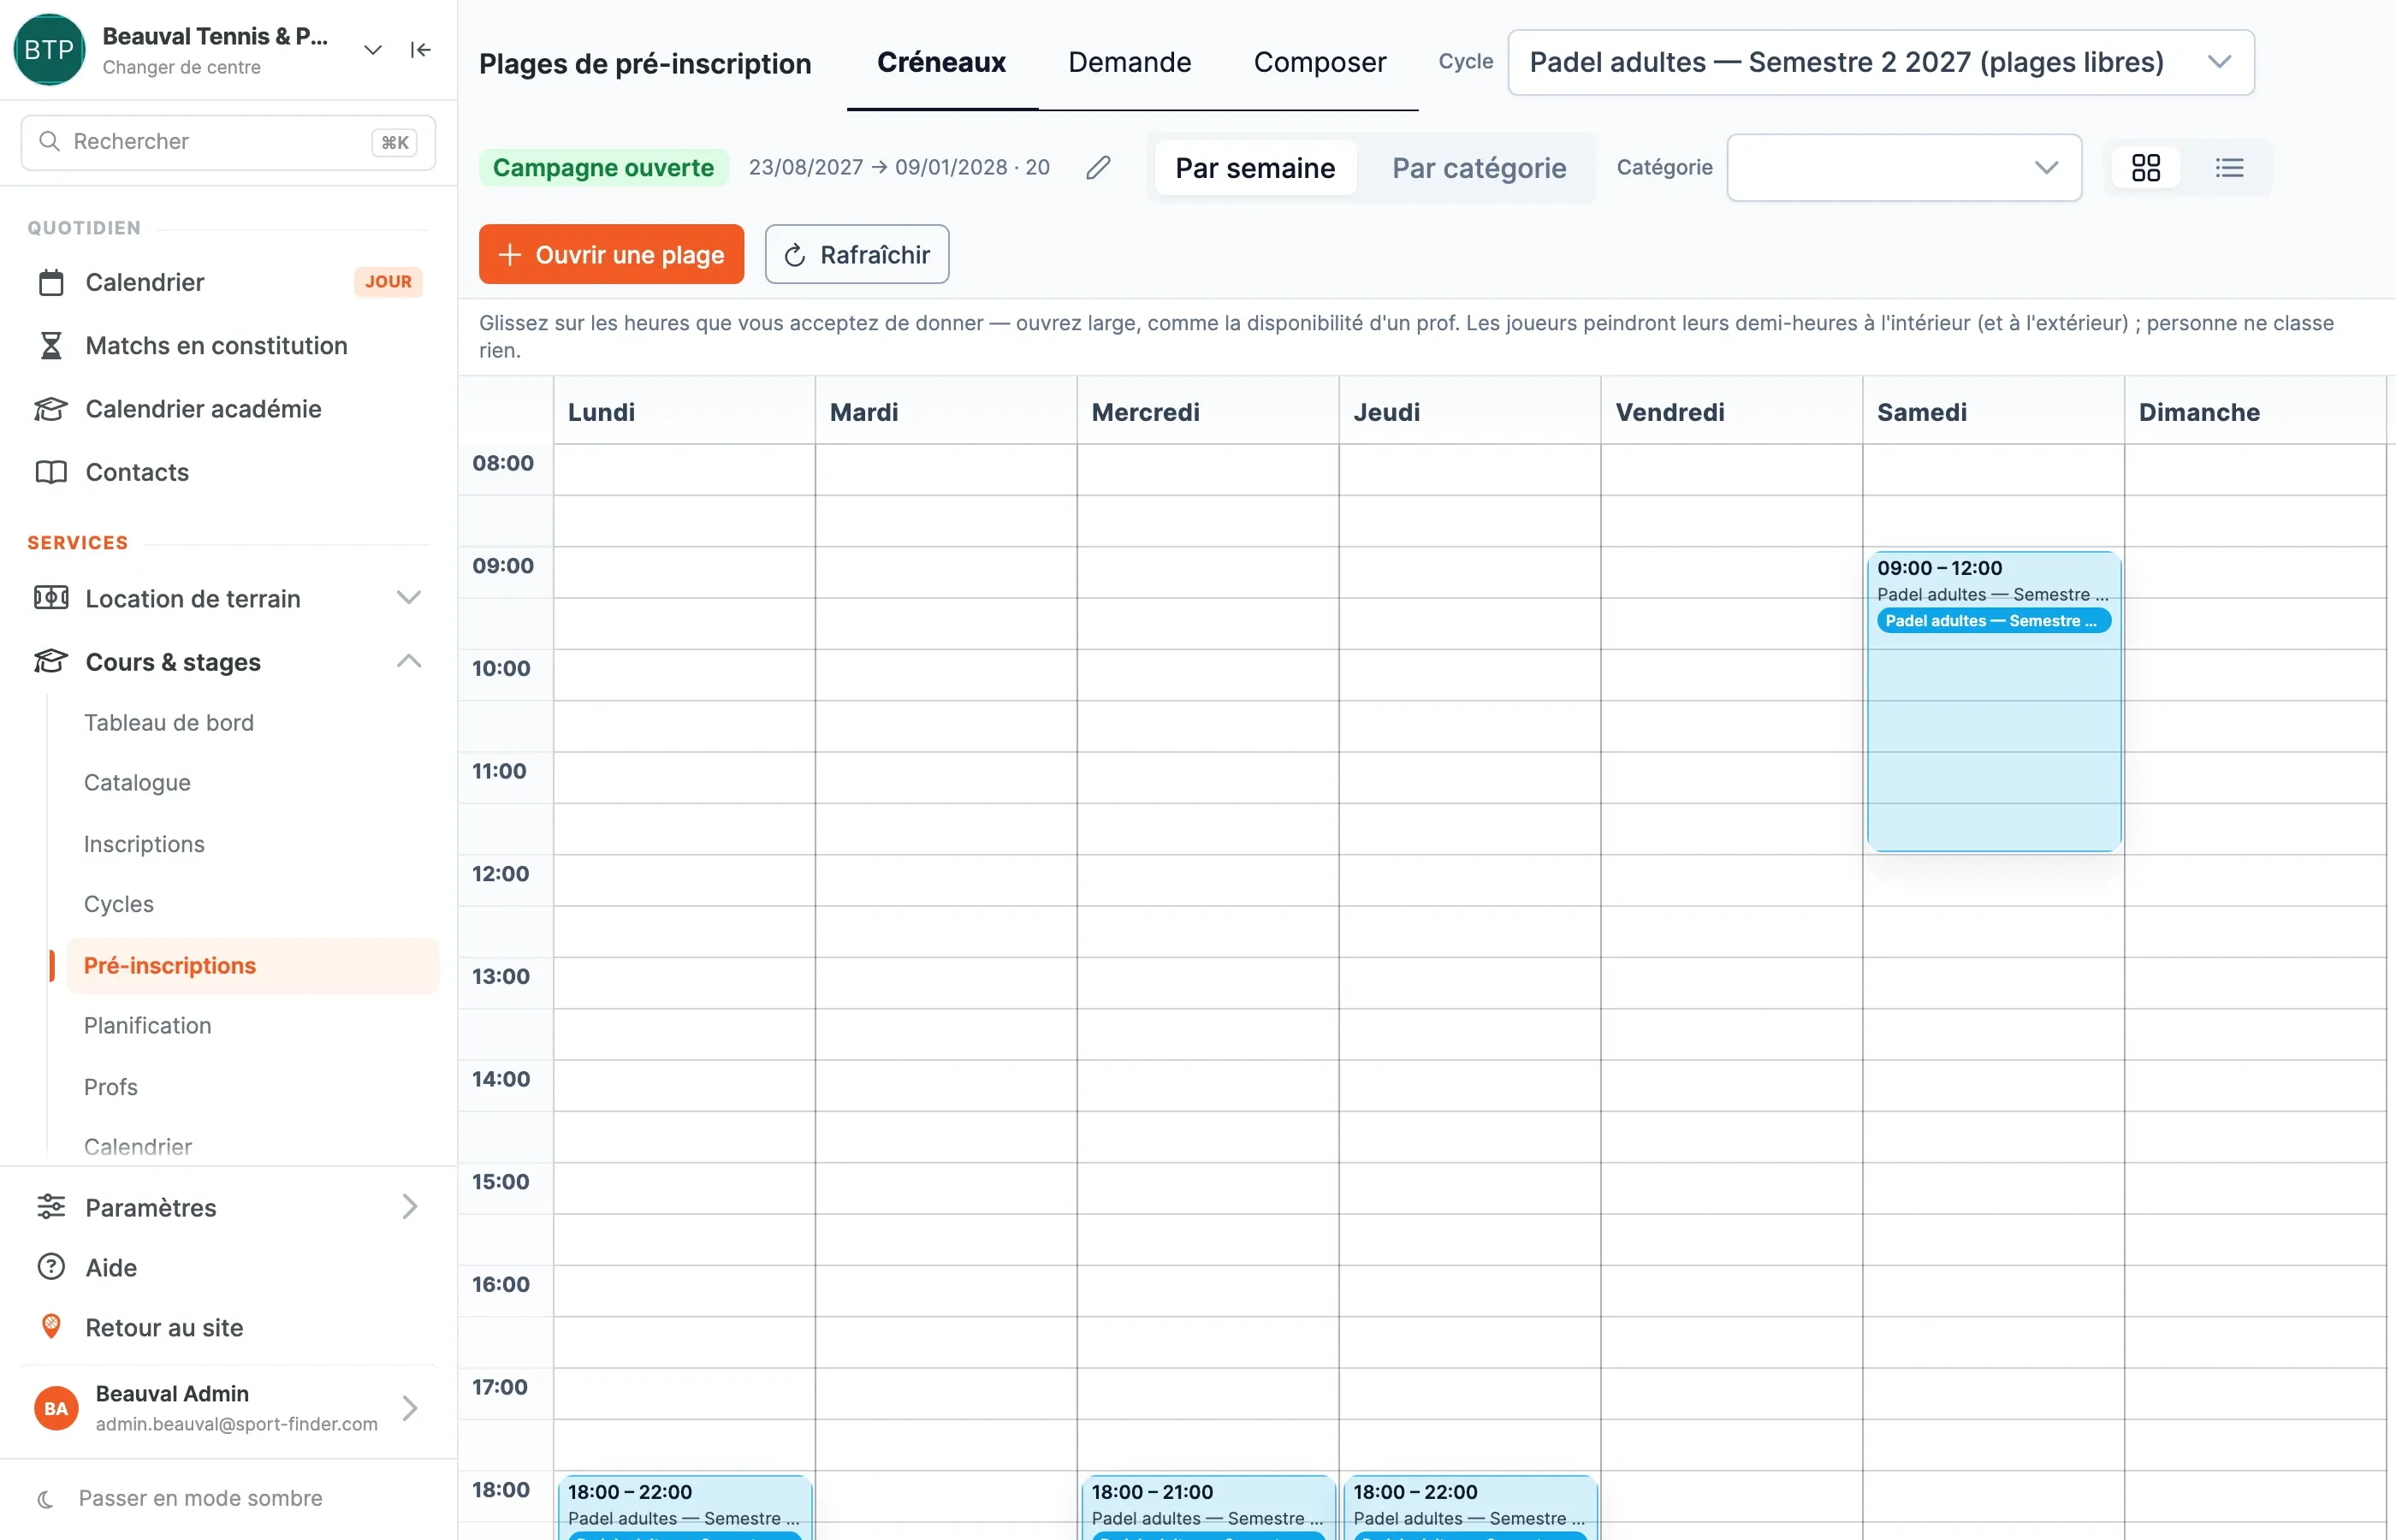Viewport: 2396px width, 1540px height.
Task: Click the BA user avatar
Action: click(56, 1408)
